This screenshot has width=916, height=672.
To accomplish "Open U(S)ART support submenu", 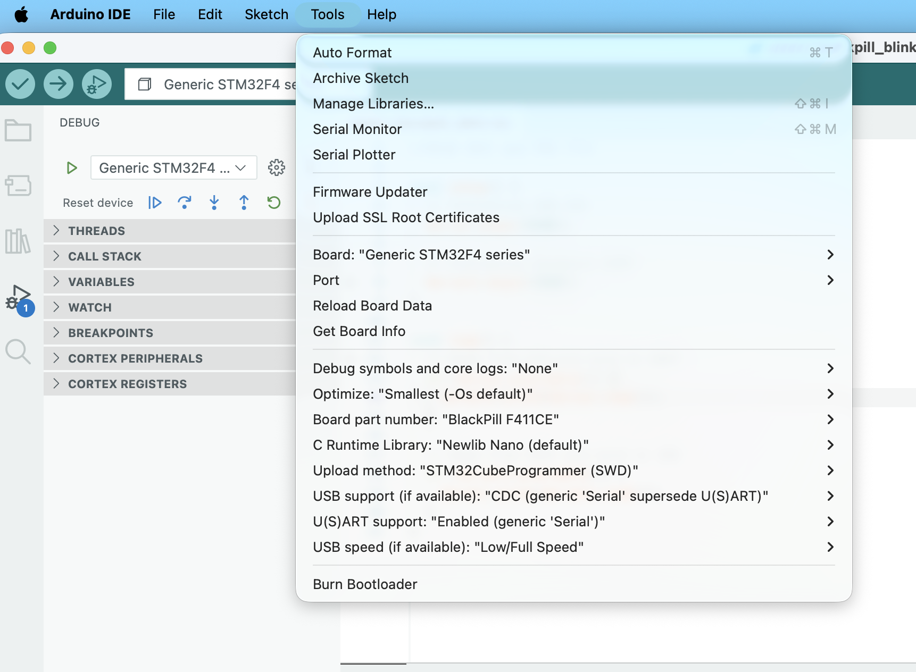I will 574,522.
